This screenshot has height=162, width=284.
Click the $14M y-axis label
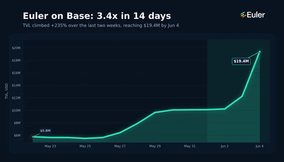click(16, 86)
